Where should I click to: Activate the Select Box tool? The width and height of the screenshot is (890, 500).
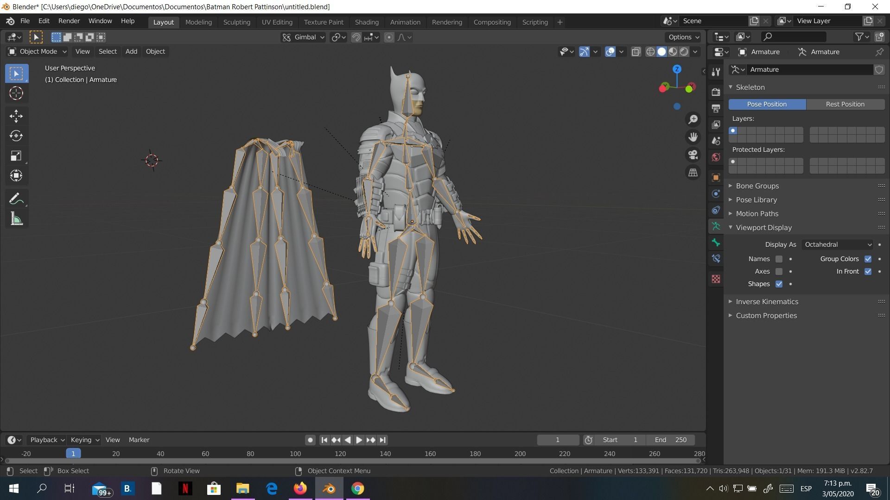[x=16, y=74]
